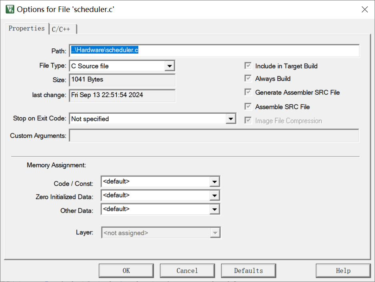Viewport: 375px width, 282px height.
Task: Select the Properties tab
Action: [x=26, y=28]
